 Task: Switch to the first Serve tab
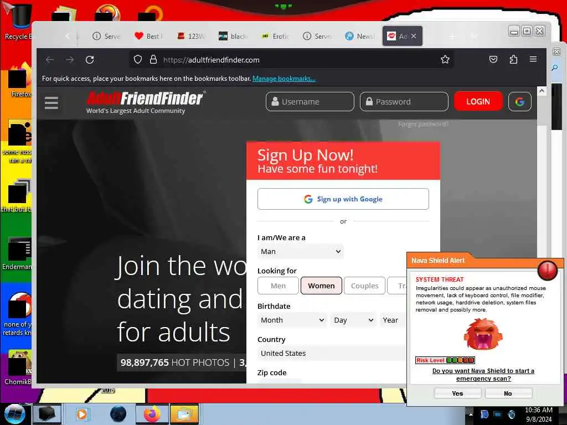tap(106, 36)
